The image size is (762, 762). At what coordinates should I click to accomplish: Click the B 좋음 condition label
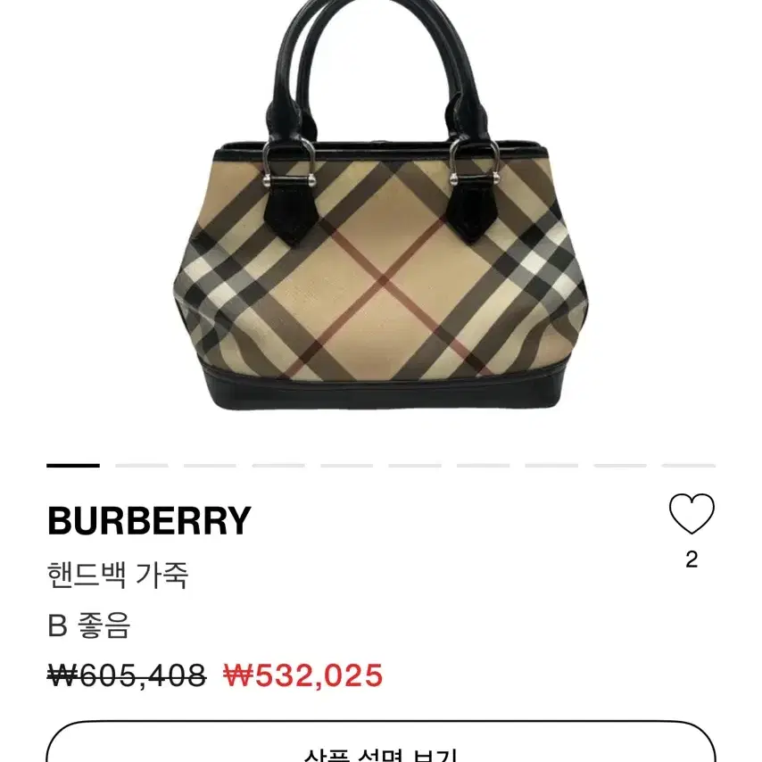(x=89, y=625)
